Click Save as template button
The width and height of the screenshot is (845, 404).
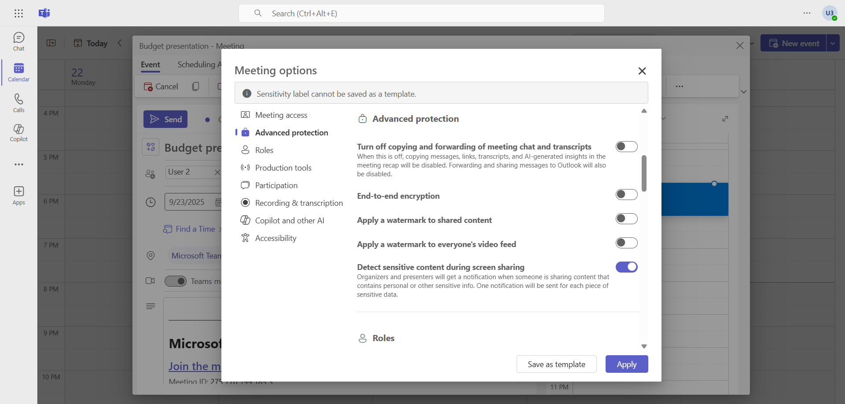tap(556, 364)
